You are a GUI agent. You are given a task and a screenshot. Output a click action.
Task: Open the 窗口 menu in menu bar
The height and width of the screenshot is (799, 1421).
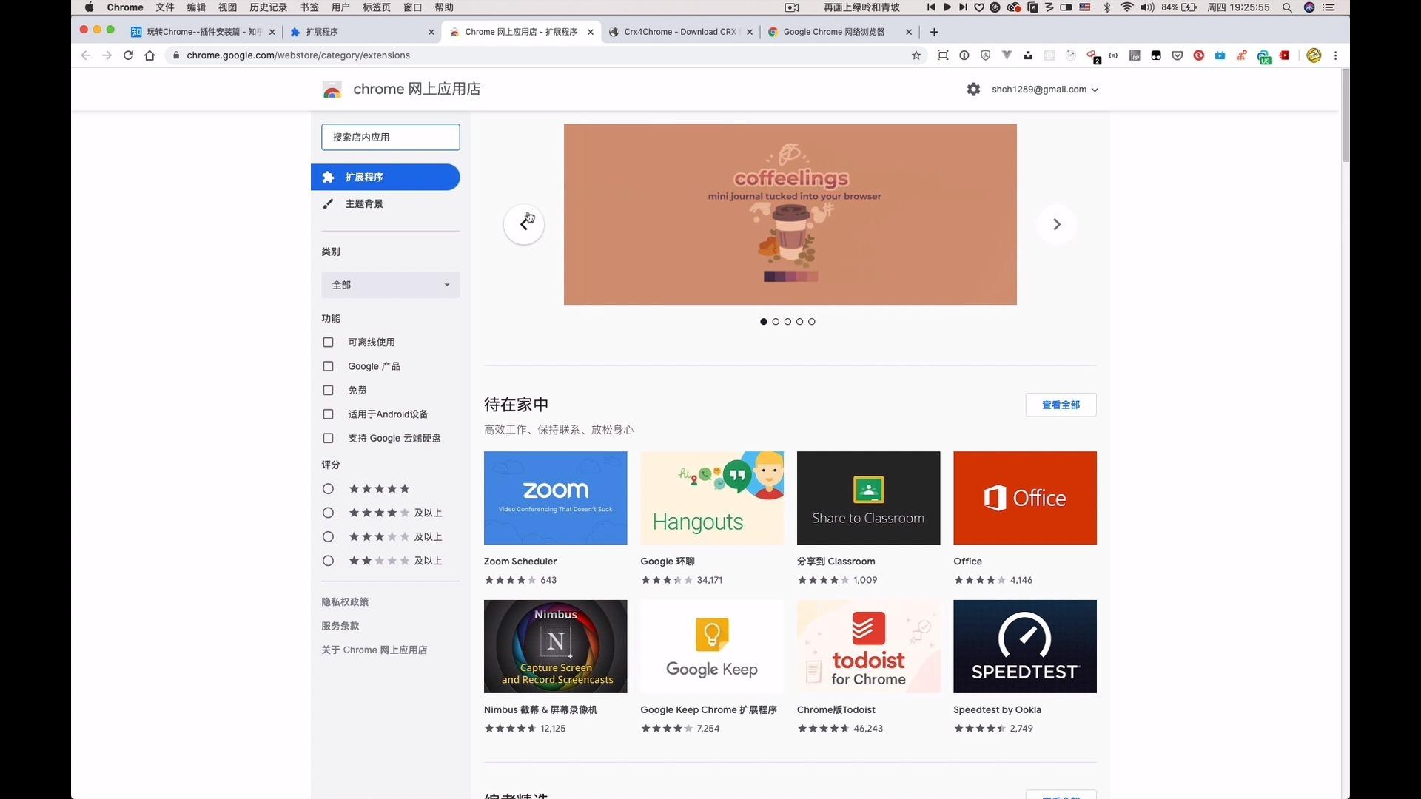(x=412, y=7)
